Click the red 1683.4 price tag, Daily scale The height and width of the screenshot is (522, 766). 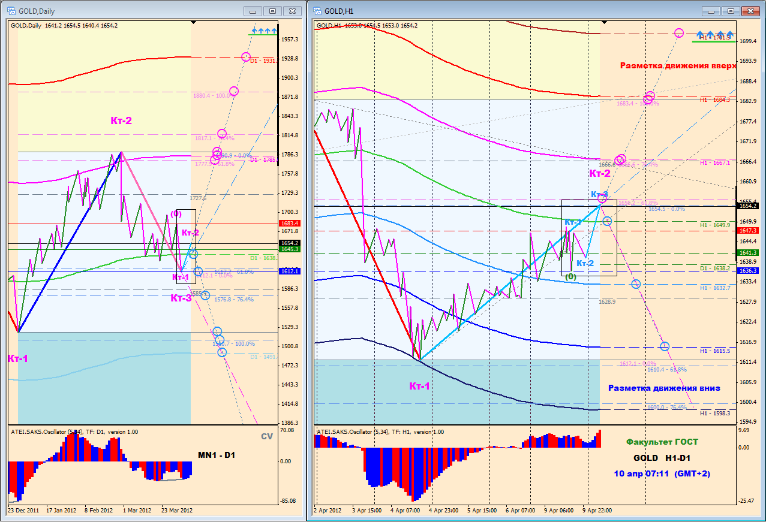290,223
